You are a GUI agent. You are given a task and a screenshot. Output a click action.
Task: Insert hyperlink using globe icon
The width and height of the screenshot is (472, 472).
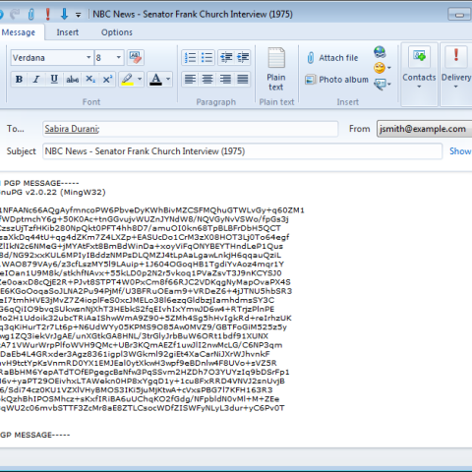(380, 52)
